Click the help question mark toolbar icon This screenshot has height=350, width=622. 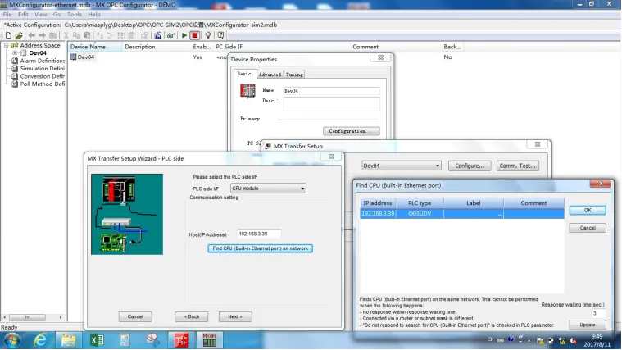click(220, 35)
